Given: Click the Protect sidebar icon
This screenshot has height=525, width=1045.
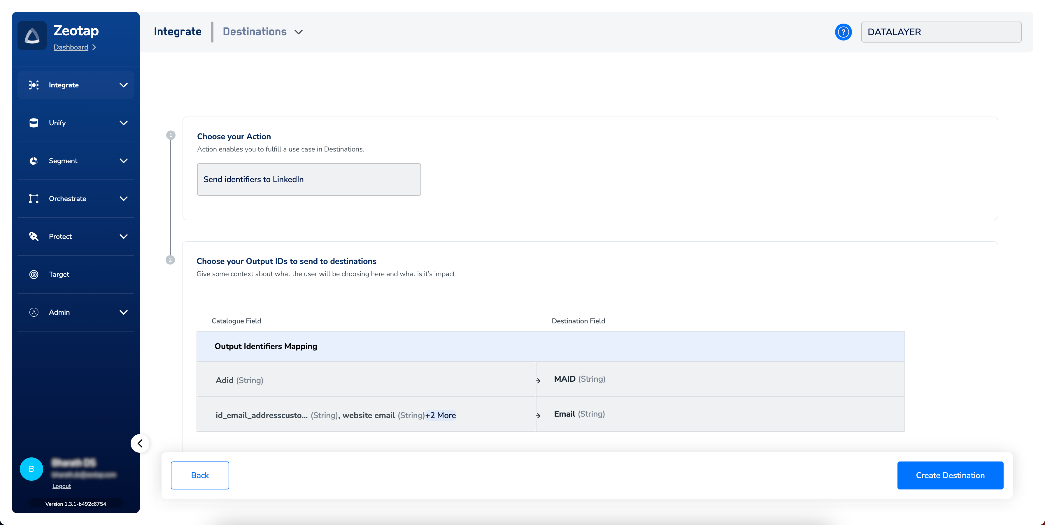Looking at the screenshot, I should pyautogui.click(x=34, y=236).
